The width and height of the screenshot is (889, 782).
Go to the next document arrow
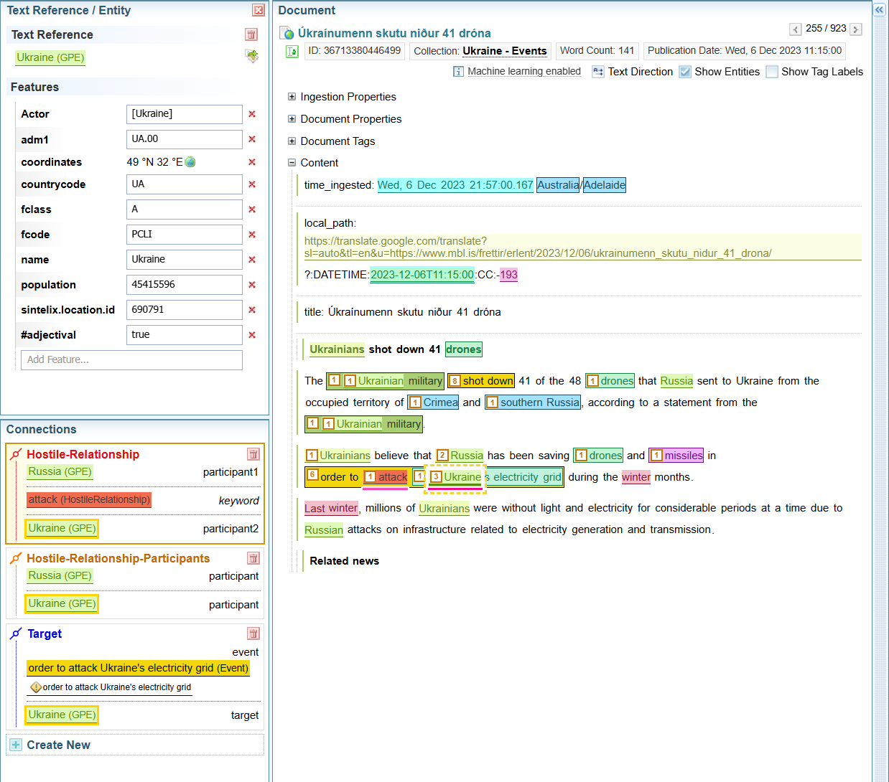click(x=855, y=29)
